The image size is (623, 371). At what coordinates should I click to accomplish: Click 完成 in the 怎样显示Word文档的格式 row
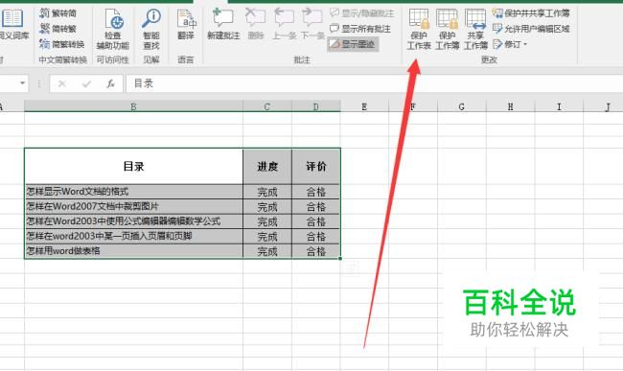coord(267,192)
